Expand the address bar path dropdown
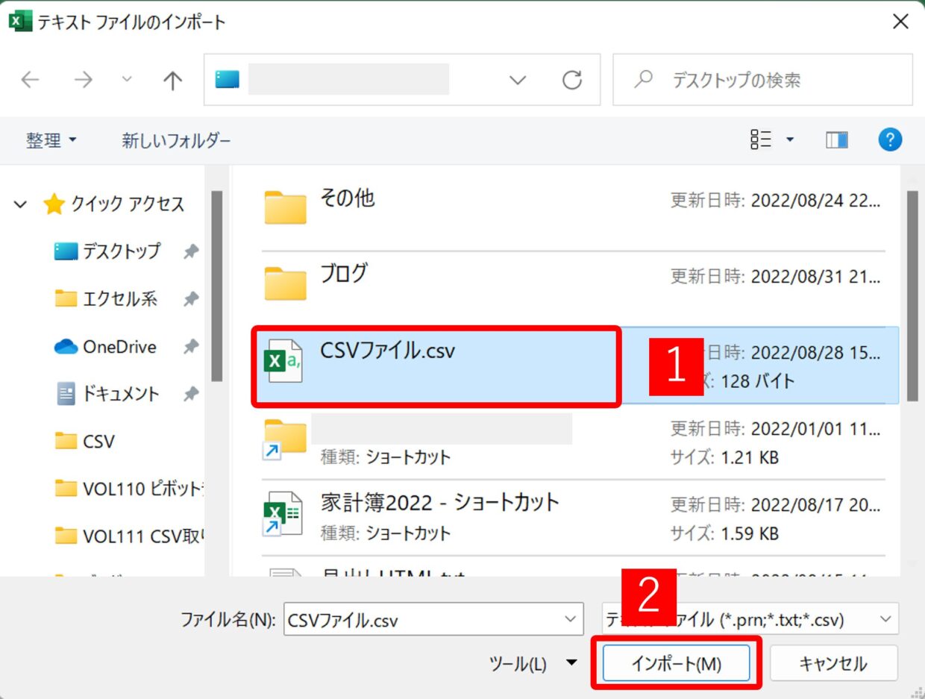This screenshot has height=699, width=925. click(x=518, y=80)
